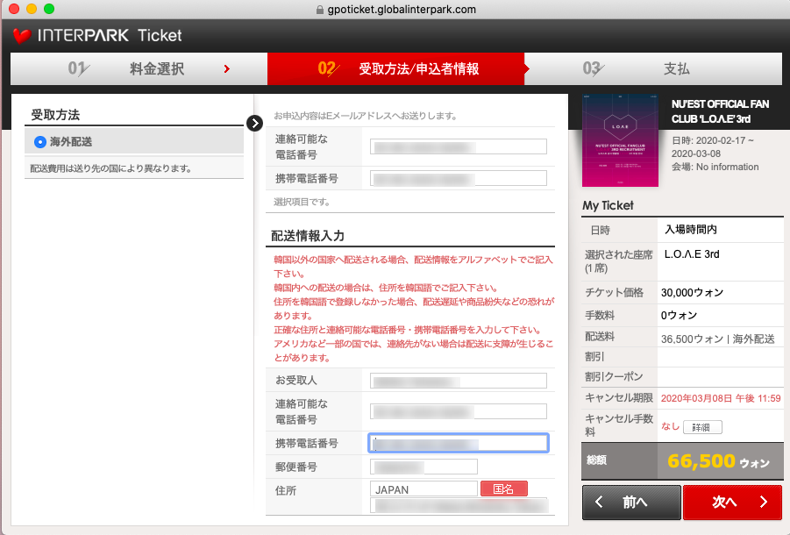
Task: Go back with the 前へ button
Action: click(632, 503)
